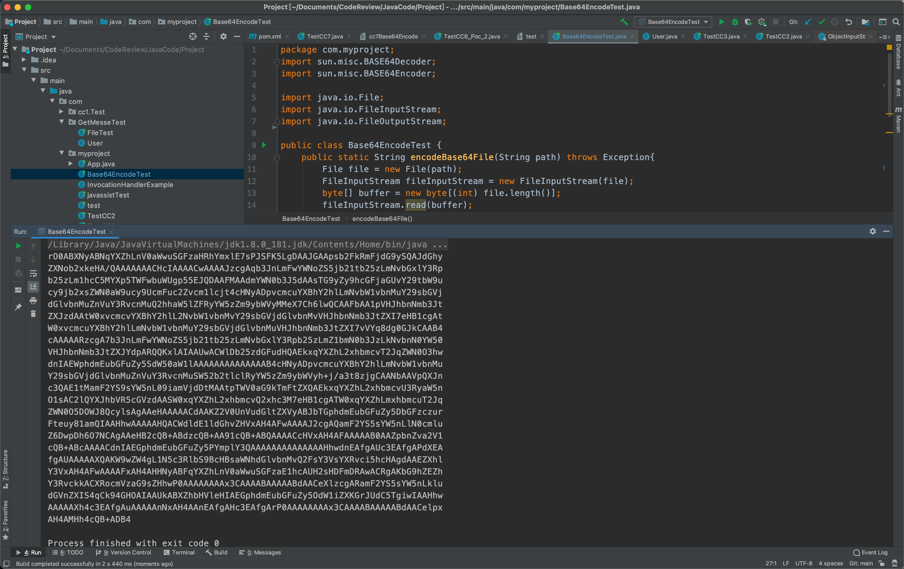The image size is (904, 569).
Task: Toggle pin tab icon in Run panel
Action: 18,307
